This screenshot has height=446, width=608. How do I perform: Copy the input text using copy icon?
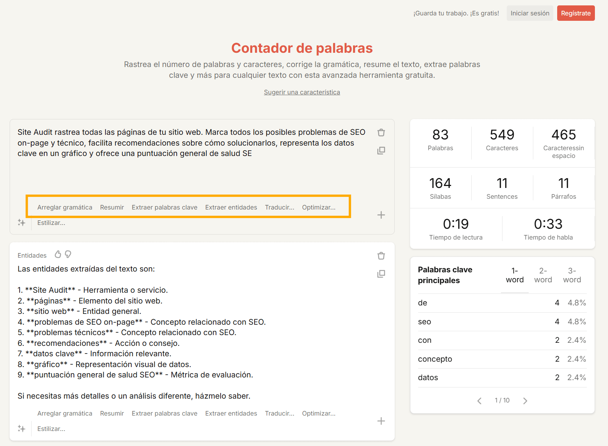(381, 151)
